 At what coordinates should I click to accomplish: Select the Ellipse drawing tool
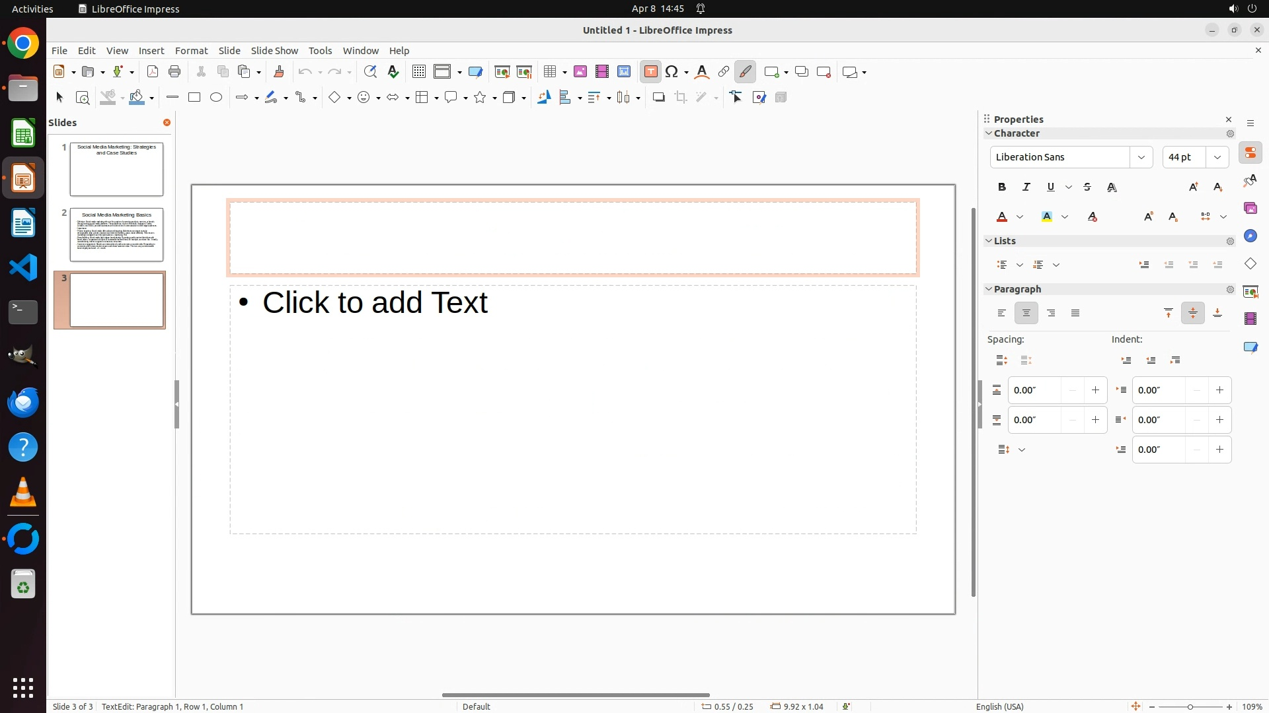pos(216,98)
